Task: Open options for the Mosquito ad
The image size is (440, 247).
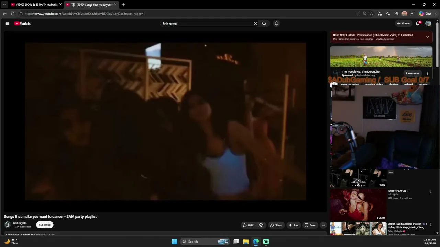Action: pos(427,73)
